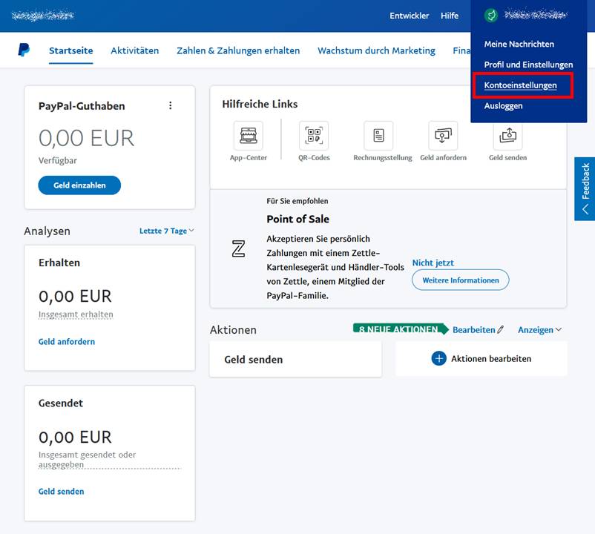
Task: Choose Kontoeinstellungen in the account menu
Action: tap(520, 85)
